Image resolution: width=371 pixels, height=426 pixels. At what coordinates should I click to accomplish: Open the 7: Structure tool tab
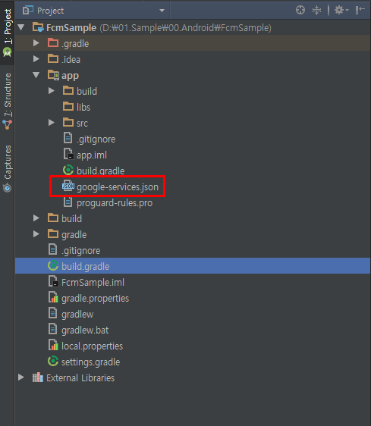[8, 102]
